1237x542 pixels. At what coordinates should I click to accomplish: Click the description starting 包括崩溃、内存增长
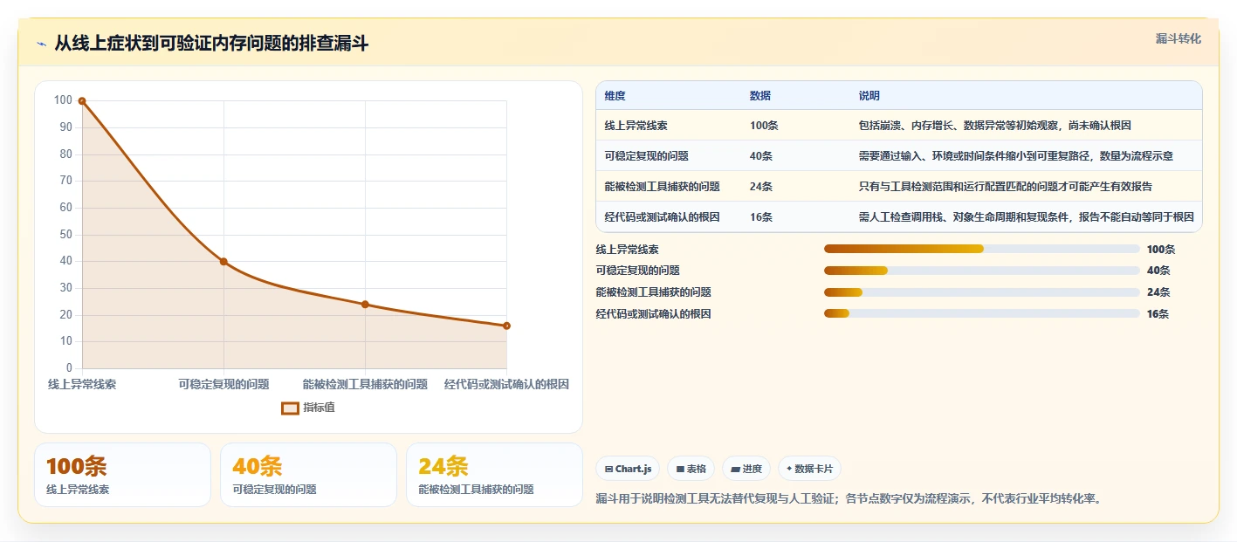click(x=995, y=126)
